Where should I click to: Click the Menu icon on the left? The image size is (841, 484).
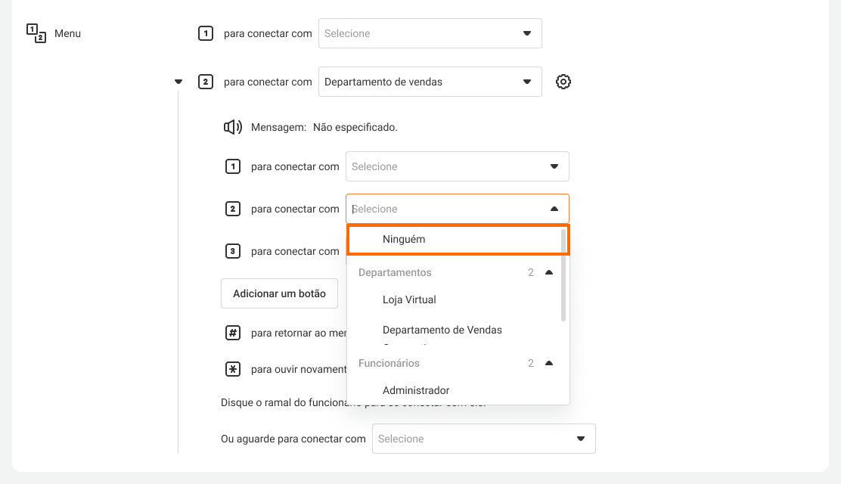coord(36,33)
